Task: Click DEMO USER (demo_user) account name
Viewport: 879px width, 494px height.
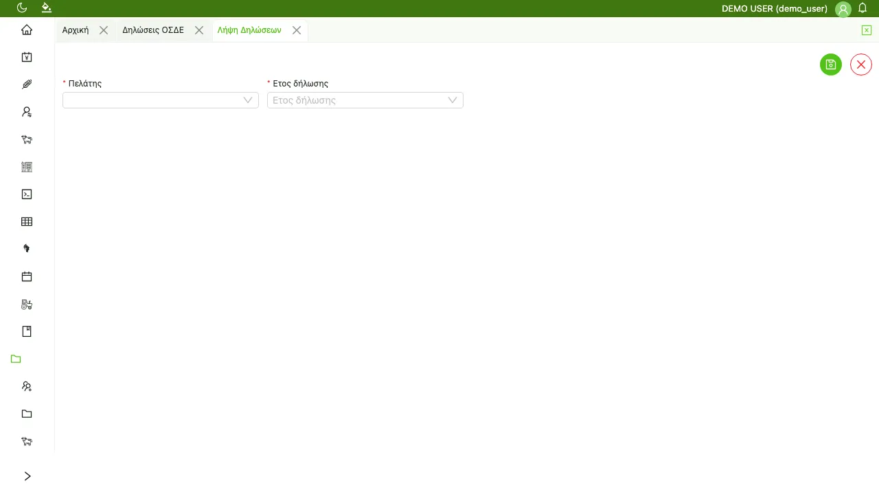Action: pyautogui.click(x=775, y=9)
